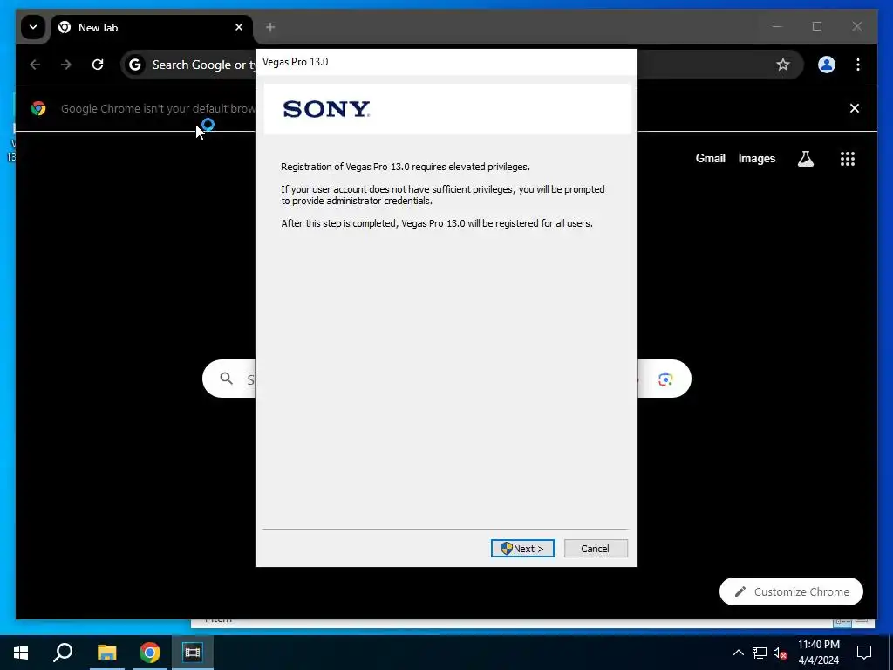Reload the Chrome page
893x670 pixels.
pyautogui.click(x=98, y=65)
